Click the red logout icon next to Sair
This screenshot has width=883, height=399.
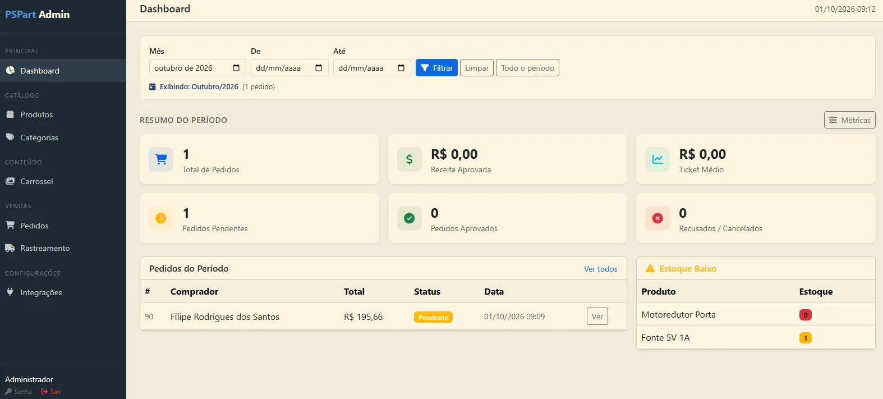44,392
